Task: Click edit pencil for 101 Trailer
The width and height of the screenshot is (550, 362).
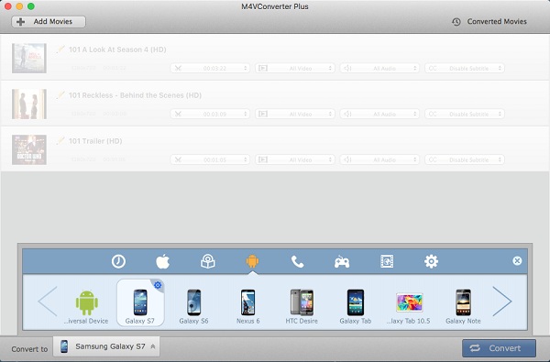Action: point(60,140)
